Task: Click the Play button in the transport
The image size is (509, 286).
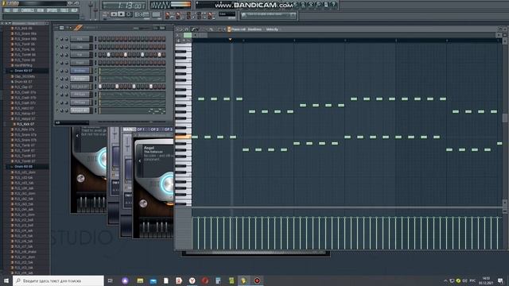Action: coord(114,14)
